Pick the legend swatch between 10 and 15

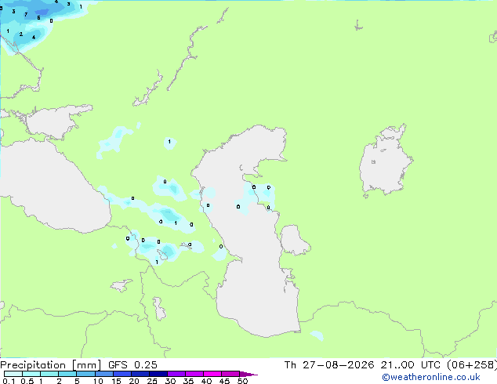[103, 374]
